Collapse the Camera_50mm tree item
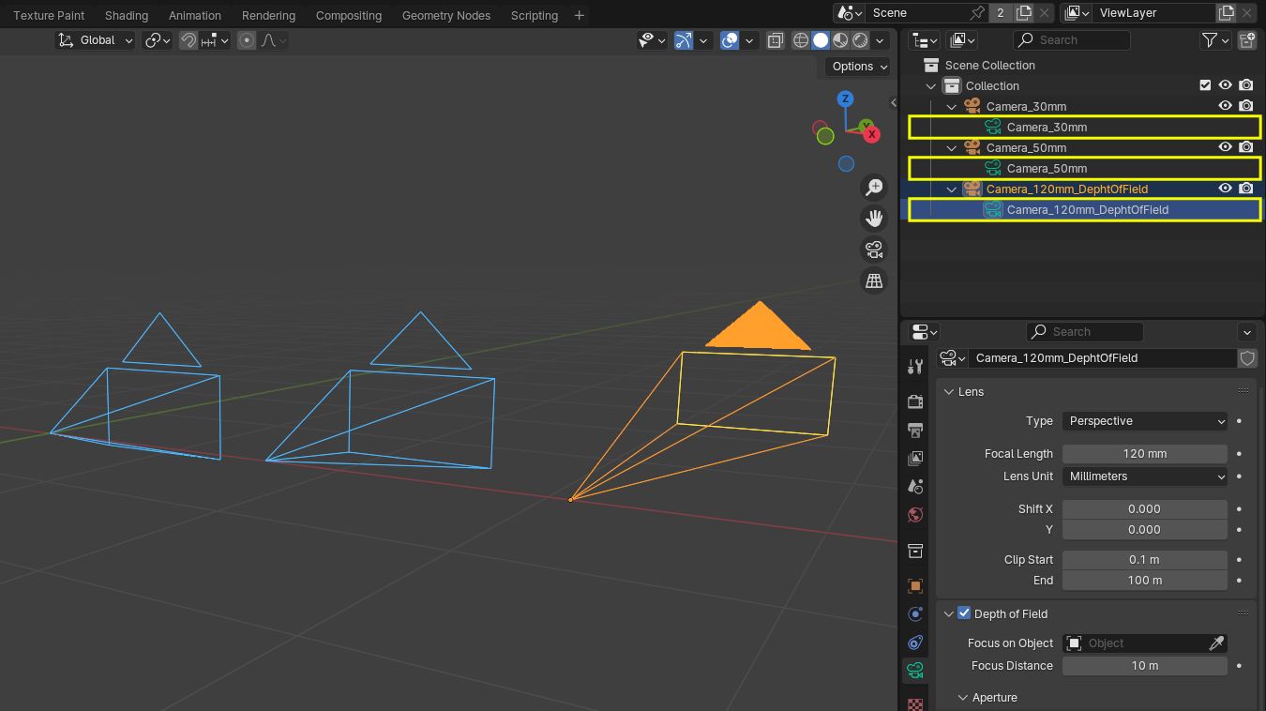The height and width of the screenshot is (711, 1266). (x=952, y=147)
